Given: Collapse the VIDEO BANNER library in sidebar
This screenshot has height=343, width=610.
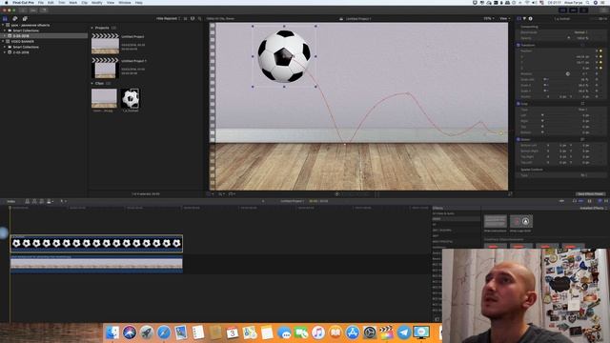Looking at the screenshot, I should (4, 41).
